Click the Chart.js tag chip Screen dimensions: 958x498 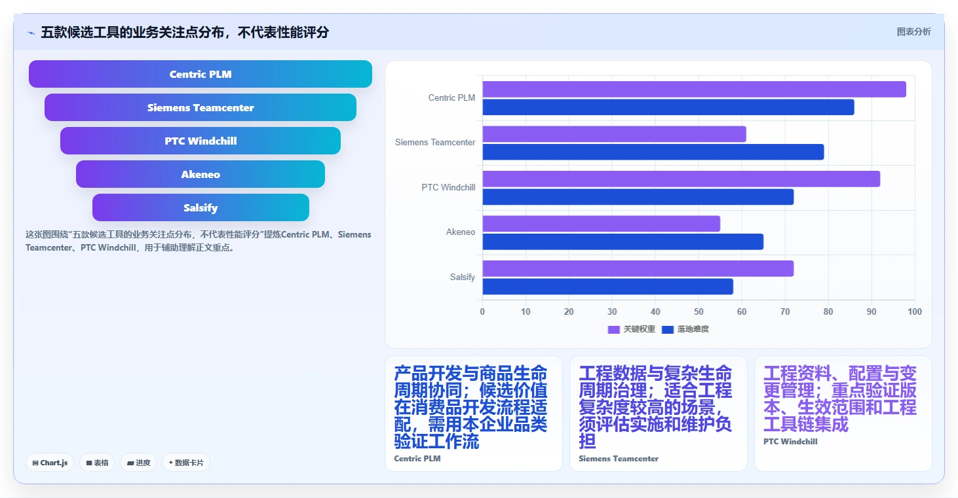[50, 463]
